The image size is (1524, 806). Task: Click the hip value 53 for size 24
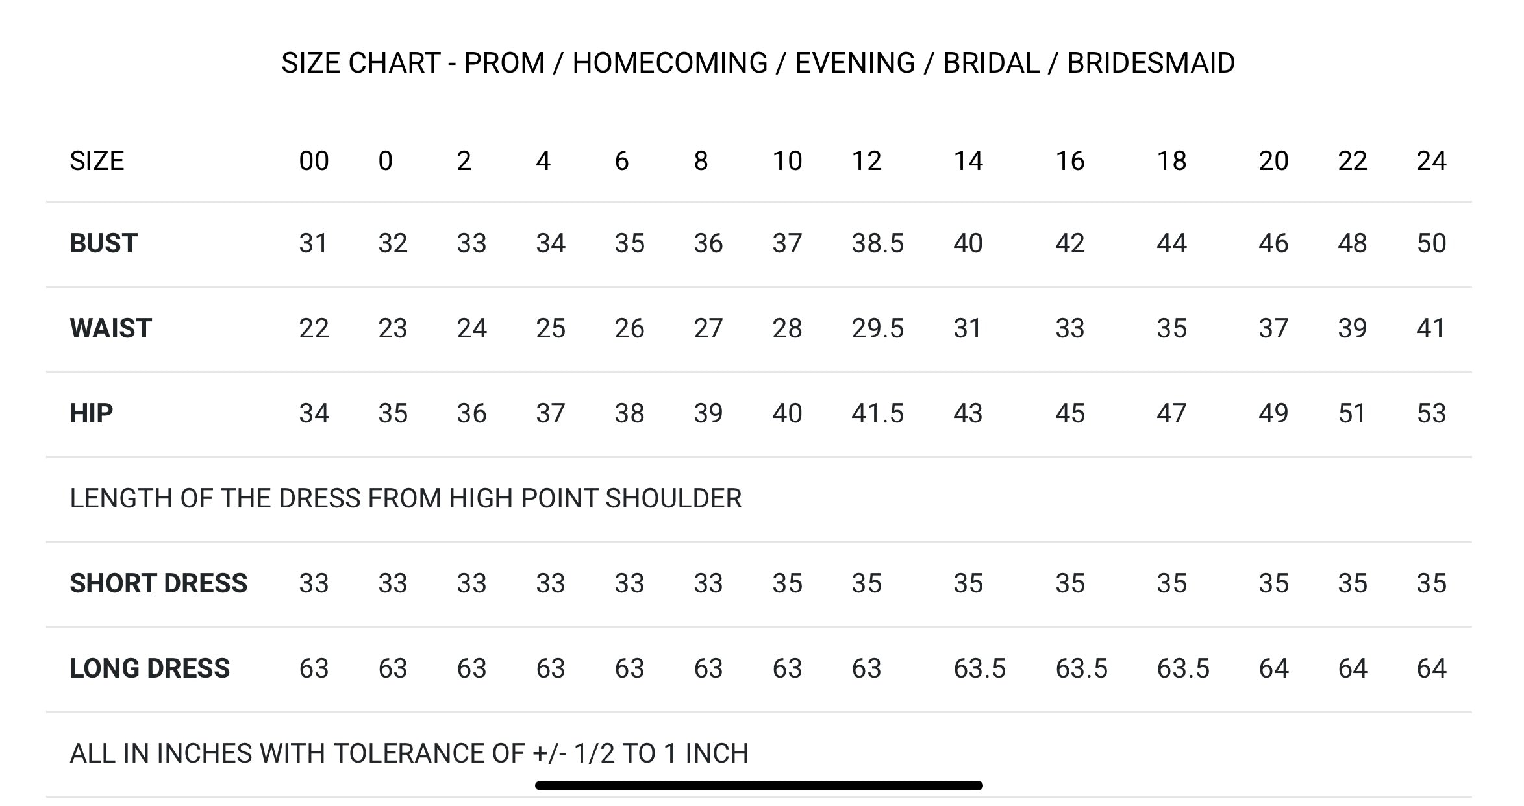click(x=1431, y=413)
